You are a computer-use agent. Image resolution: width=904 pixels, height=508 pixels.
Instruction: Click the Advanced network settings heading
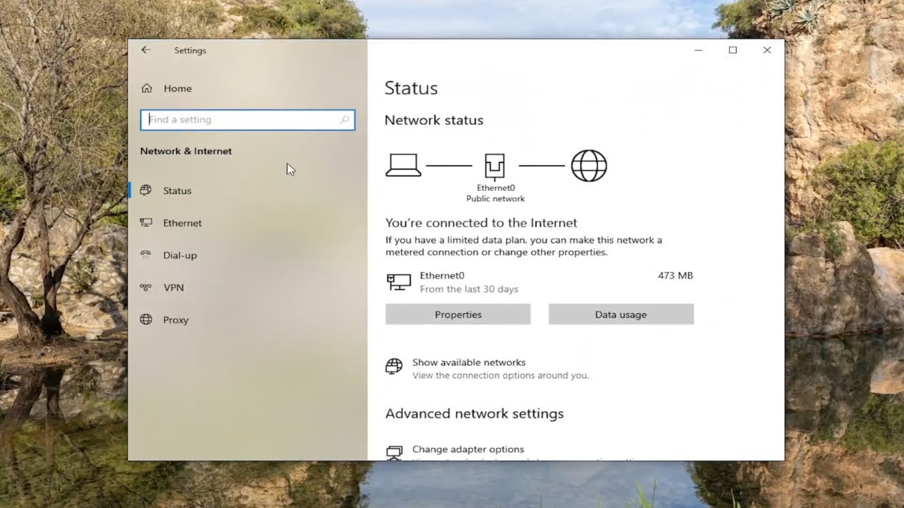475,413
